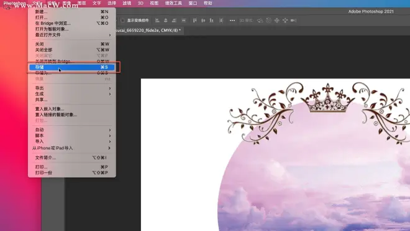This screenshot has width=410, height=231.
Task: Click the align top edges icon
Action: pos(194,21)
